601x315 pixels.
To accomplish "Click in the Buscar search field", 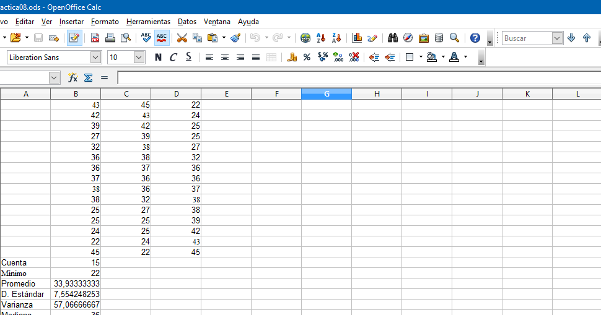I will click(x=527, y=38).
